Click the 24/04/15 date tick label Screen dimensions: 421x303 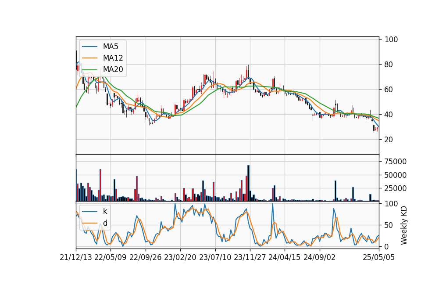point(285,257)
